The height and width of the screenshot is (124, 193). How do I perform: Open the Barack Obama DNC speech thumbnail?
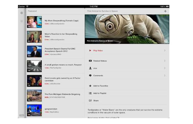click(34, 51)
